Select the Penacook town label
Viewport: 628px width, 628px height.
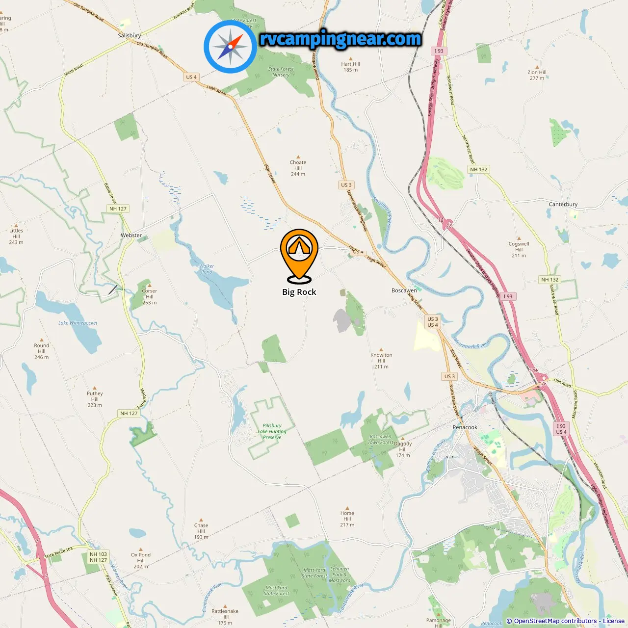[x=465, y=427]
